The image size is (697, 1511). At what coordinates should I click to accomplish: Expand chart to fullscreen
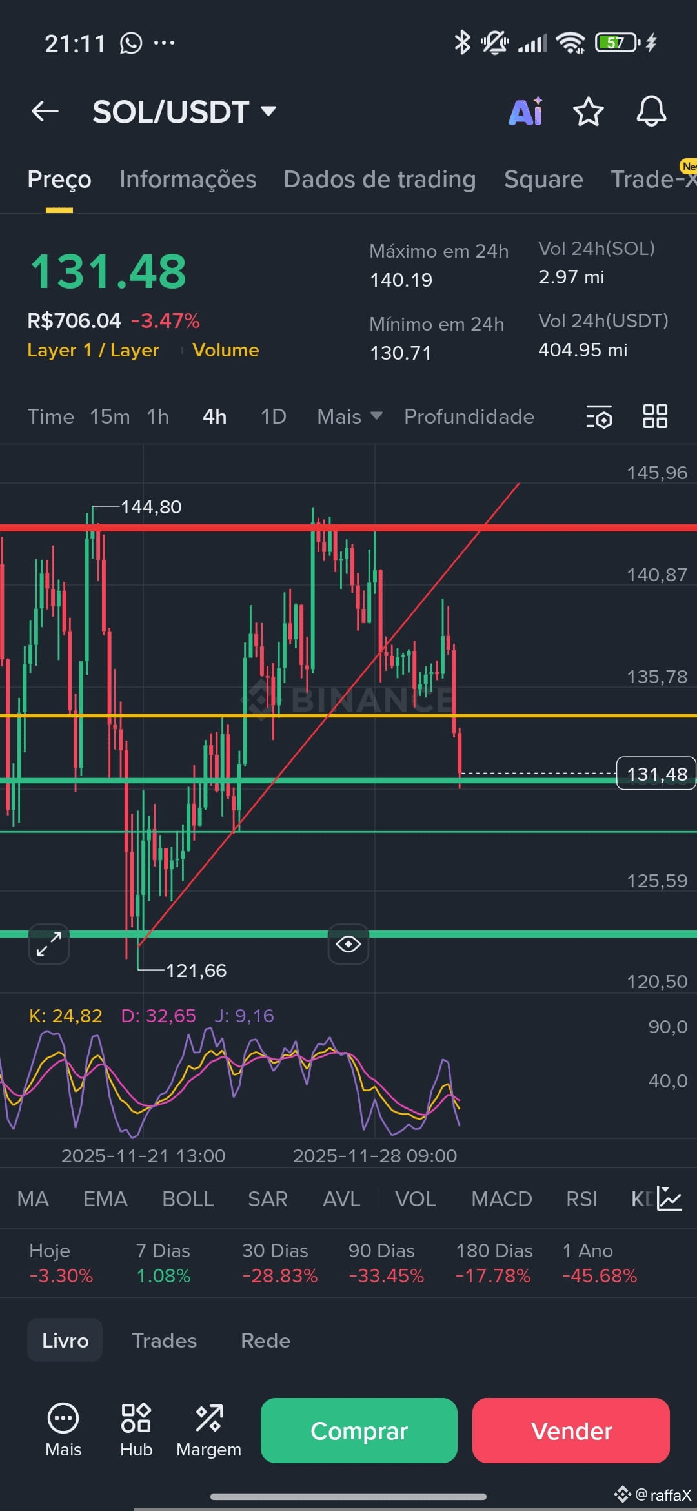click(49, 944)
